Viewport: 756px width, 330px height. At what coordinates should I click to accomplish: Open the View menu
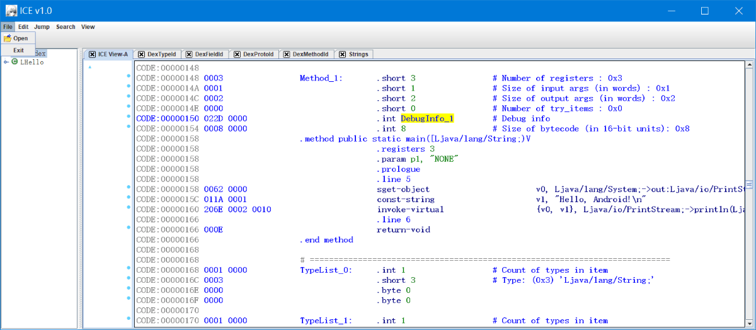point(88,27)
